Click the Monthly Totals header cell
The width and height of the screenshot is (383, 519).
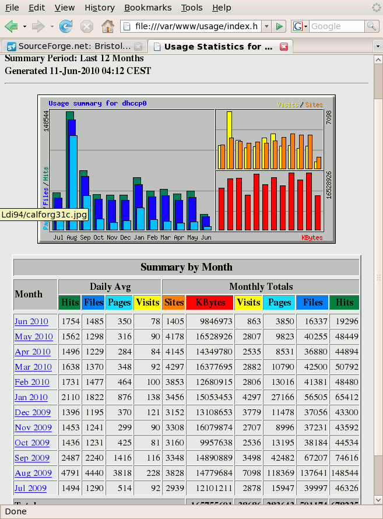coord(261,287)
